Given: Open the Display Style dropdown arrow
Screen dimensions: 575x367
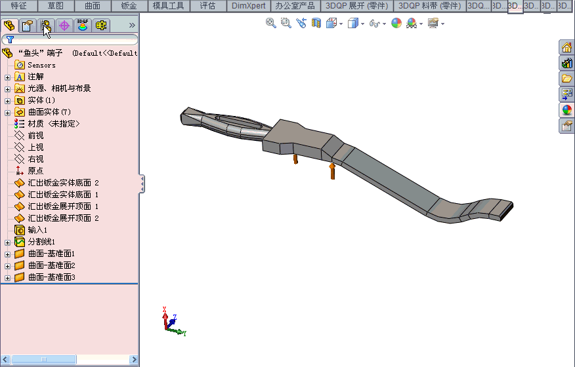Looking at the screenshot, I should pyautogui.click(x=363, y=24).
